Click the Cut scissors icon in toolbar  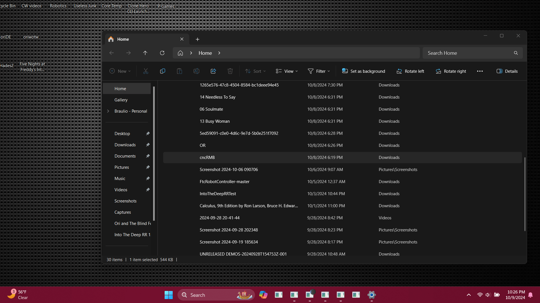[145, 71]
